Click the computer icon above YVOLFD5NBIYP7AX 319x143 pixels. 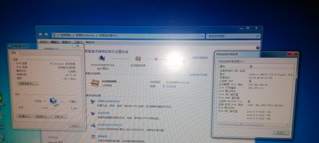click(102, 59)
